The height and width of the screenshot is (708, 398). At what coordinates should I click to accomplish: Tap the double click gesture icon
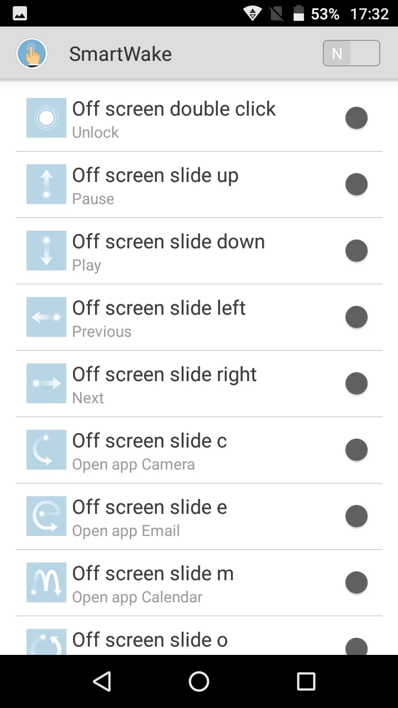46,118
